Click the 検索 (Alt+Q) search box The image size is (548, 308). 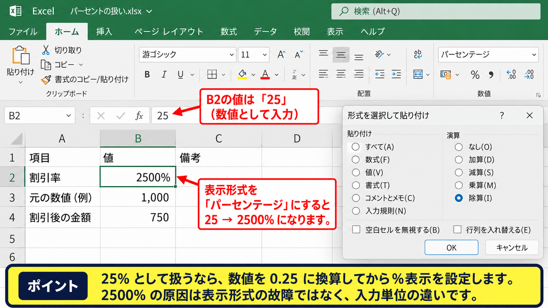point(436,11)
